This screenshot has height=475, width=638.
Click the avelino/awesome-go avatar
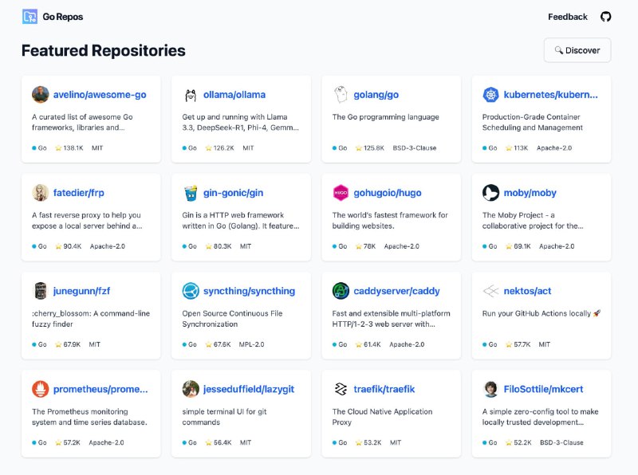point(41,95)
